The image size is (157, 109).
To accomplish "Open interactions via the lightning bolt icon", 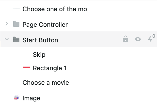I will point(150,39).
